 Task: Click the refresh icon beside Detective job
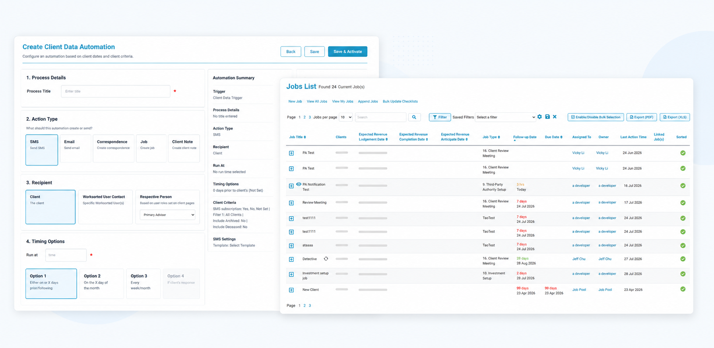[326, 259]
